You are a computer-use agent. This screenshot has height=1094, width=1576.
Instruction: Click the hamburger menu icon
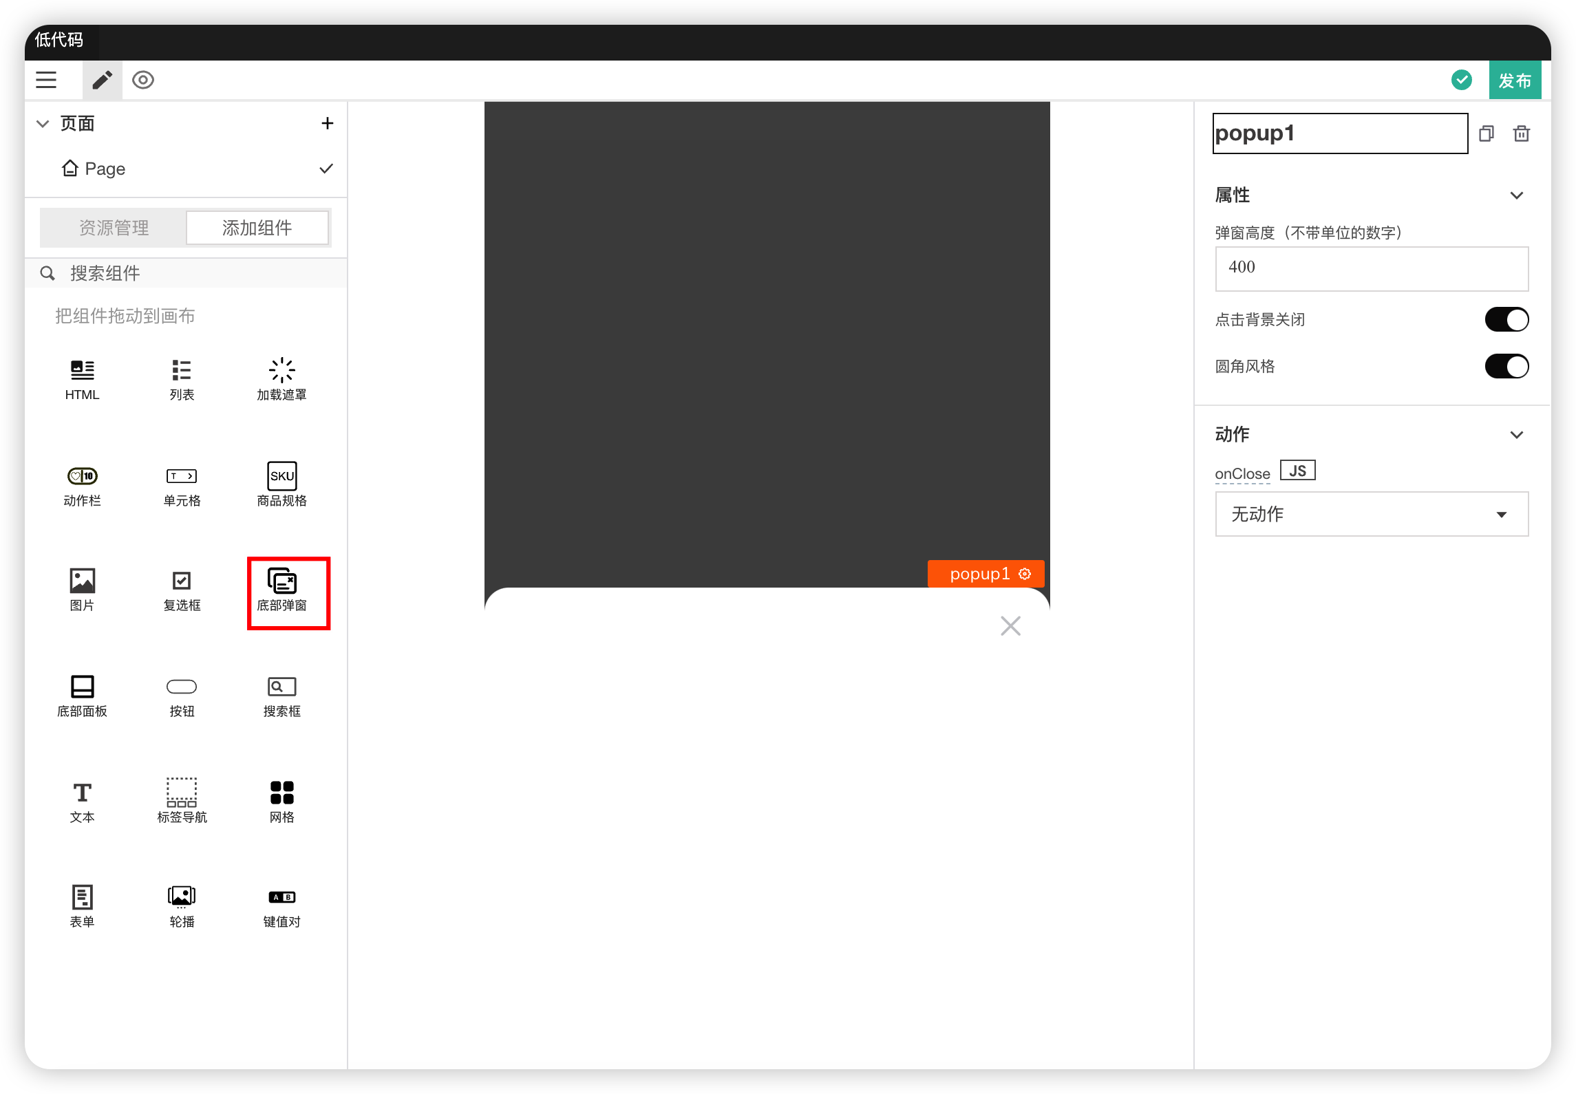pos(46,80)
